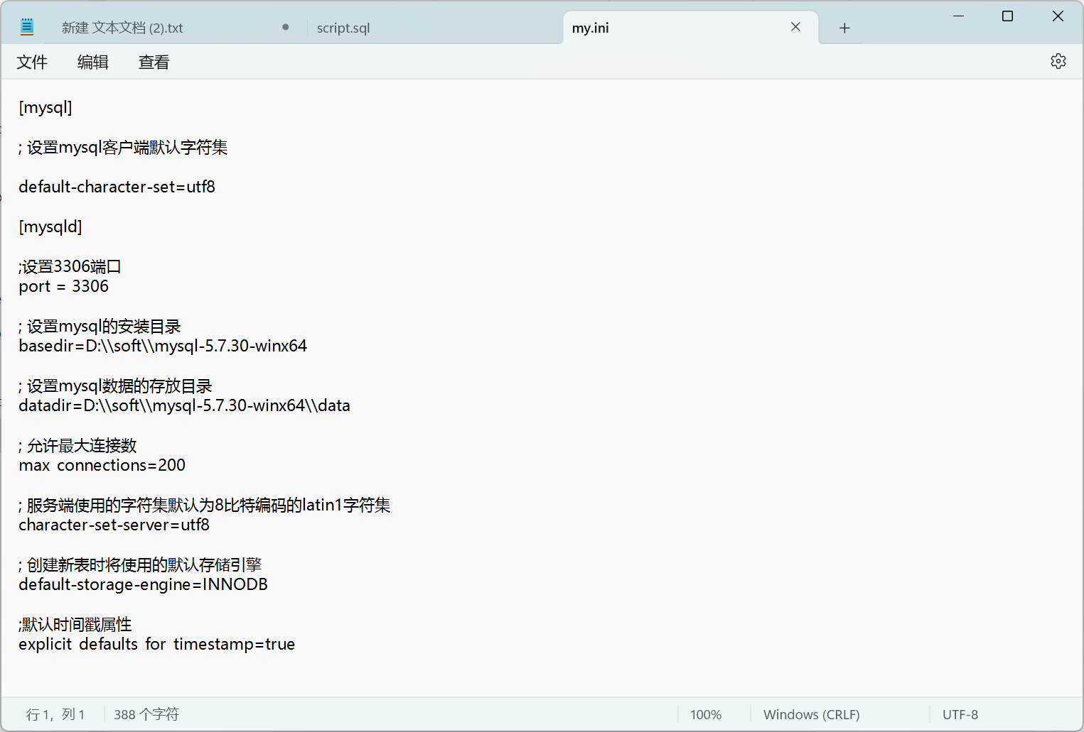Click the default-storage-engine=INNODB line
Screen dimensions: 1084x732
tap(144, 584)
